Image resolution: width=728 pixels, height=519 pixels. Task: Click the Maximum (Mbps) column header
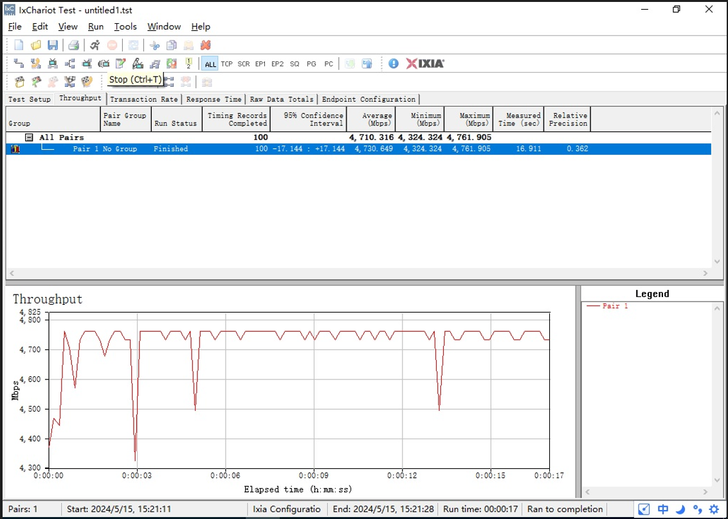tap(469, 120)
